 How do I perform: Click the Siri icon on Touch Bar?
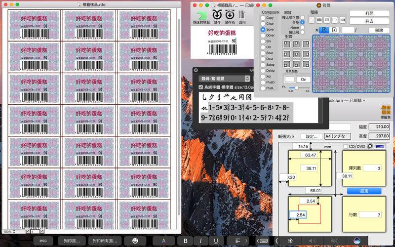pos(356,241)
